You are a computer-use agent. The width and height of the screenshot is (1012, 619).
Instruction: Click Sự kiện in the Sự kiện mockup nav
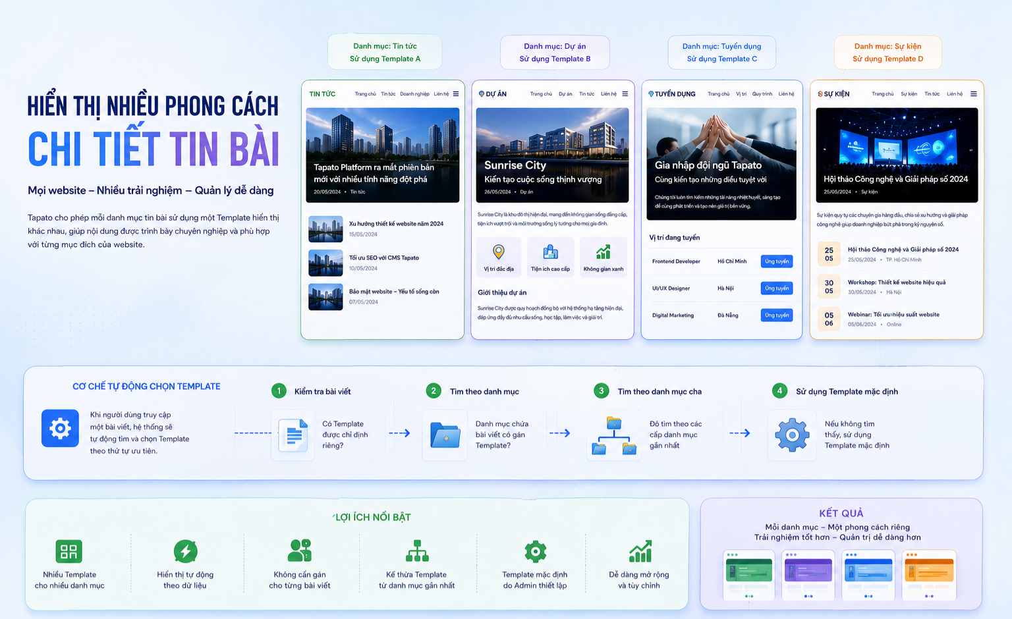click(909, 94)
